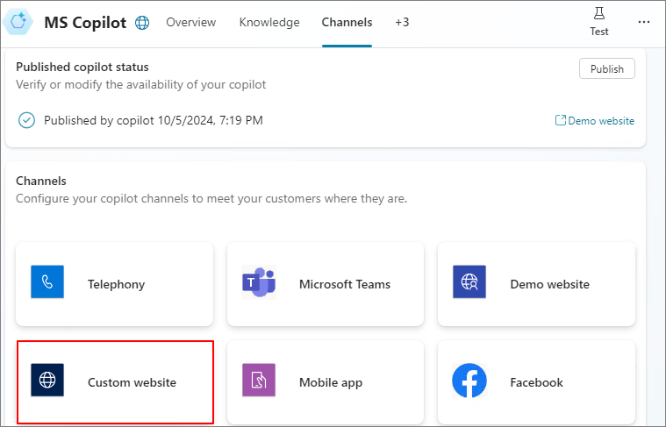This screenshot has width=666, height=427.
Task: Open the Test flask icon
Action: click(599, 13)
